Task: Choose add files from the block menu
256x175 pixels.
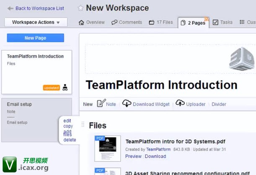Action: [x=67, y=133]
